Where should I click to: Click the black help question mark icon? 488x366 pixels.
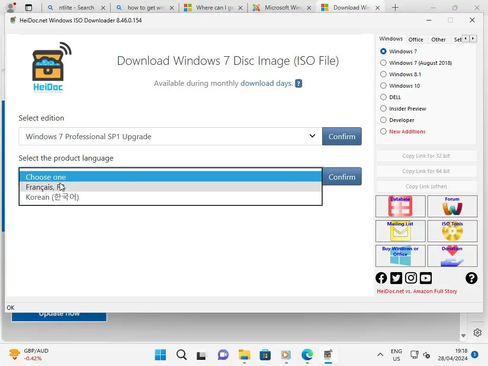click(x=471, y=278)
